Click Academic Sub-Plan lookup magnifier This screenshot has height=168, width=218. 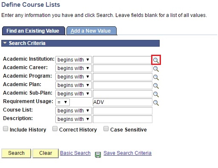point(156,94)
